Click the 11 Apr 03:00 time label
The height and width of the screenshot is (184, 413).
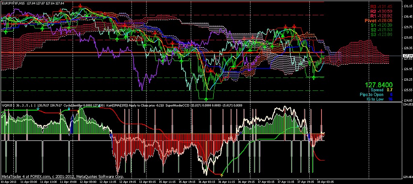29,182
